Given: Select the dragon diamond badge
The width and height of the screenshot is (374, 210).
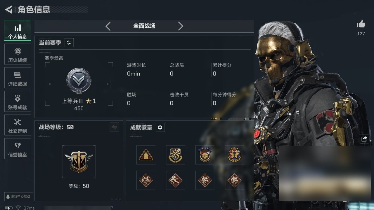Looking at the screenshot, I should pyautogui.click(x=146, y=180).
